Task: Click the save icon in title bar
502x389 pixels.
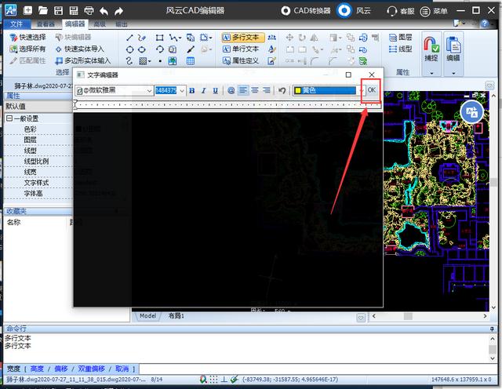Action: tap(58, 10)
